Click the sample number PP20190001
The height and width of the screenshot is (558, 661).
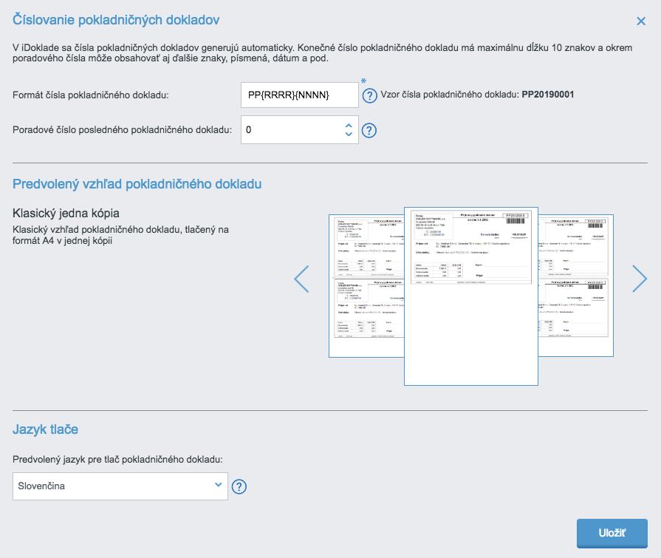pos(547,95)
